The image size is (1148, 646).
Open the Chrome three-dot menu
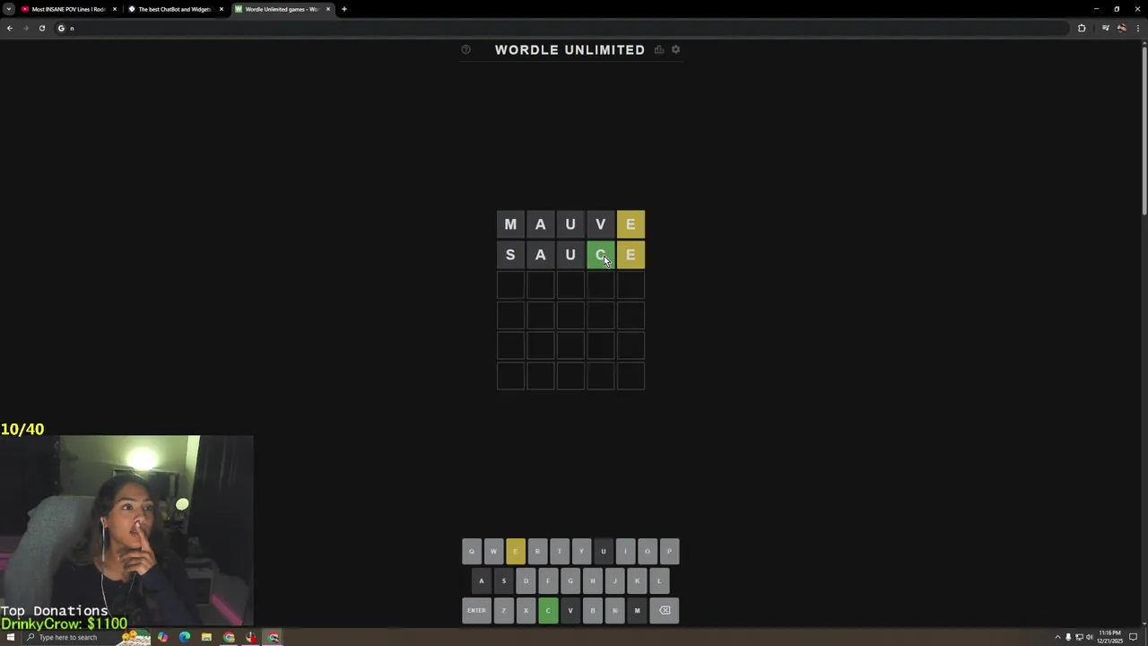click(1137, 28)
